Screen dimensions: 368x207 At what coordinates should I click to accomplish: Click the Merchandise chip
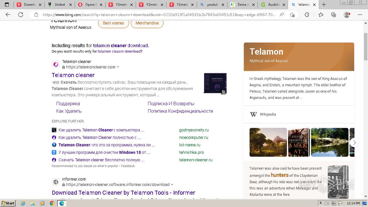147,23
